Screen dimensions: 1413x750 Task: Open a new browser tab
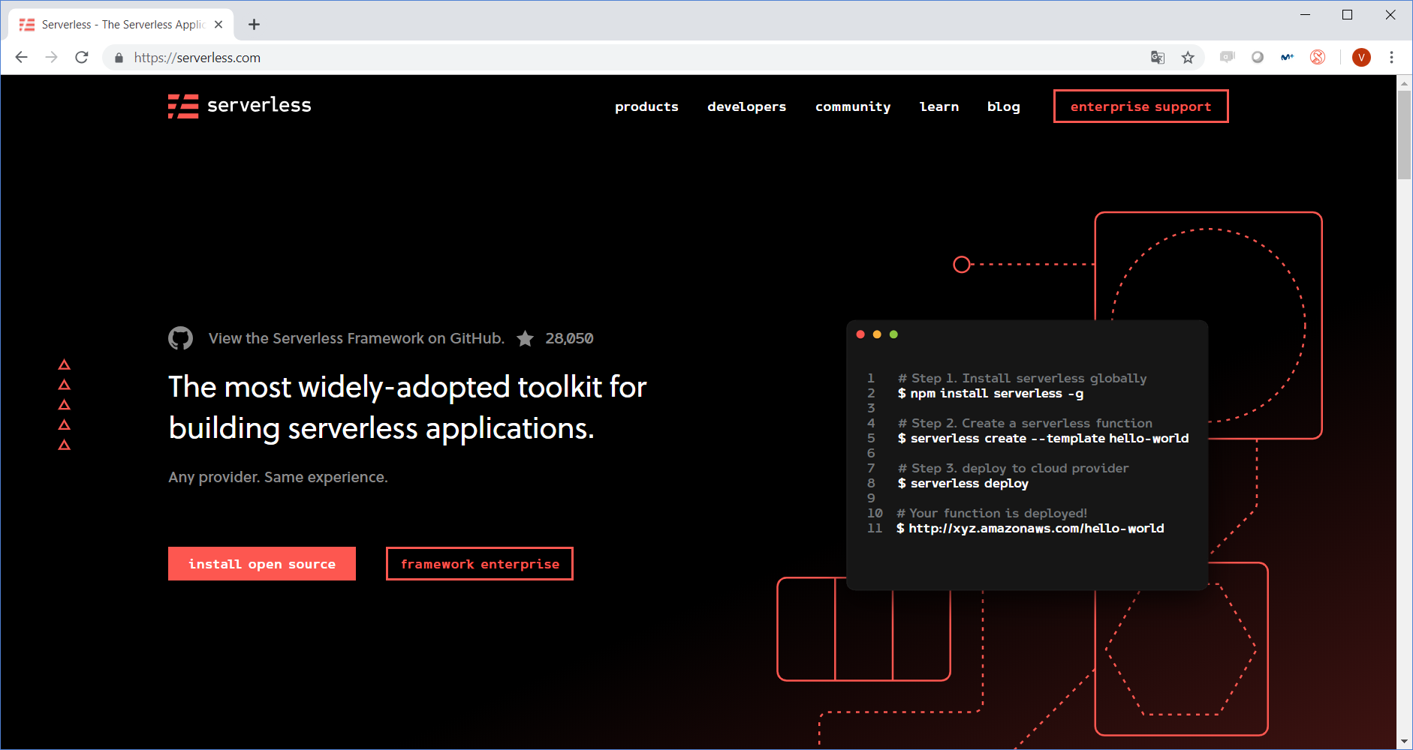(x=255, y=25)
